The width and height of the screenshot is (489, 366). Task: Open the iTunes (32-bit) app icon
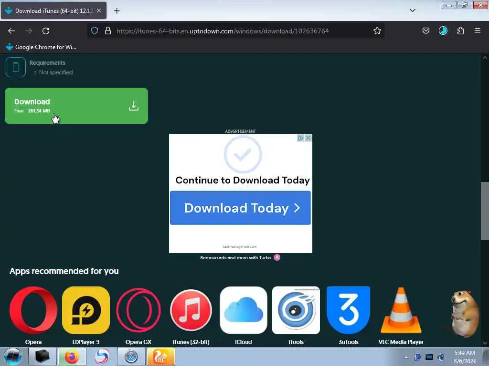point(191,310)
